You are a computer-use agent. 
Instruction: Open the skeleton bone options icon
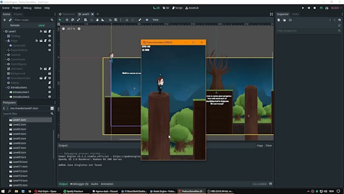click(x=140, y=20)
